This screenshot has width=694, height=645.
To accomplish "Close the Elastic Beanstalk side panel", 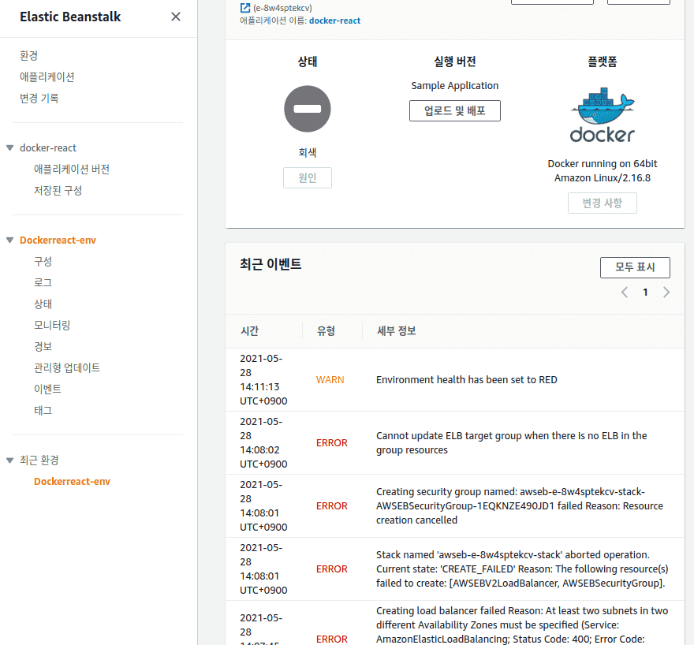I will [176, 17].
